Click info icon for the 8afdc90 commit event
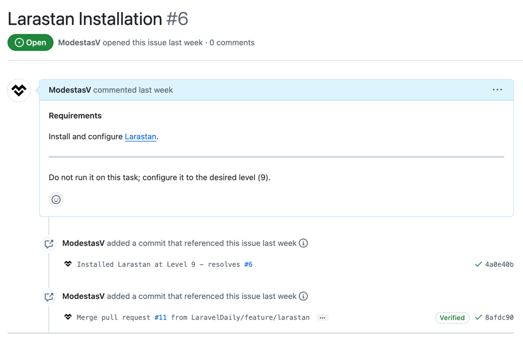 pyautogui.click(x=303, y=297)
